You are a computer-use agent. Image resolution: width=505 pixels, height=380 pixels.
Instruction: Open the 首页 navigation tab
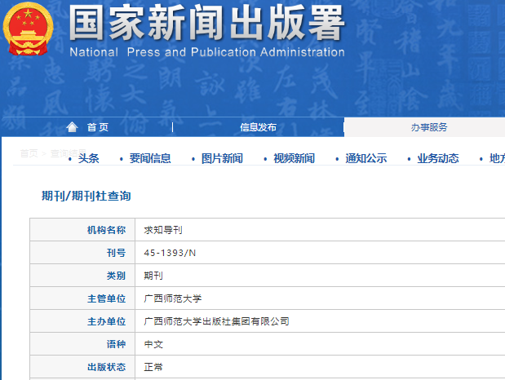click(98, 127)
